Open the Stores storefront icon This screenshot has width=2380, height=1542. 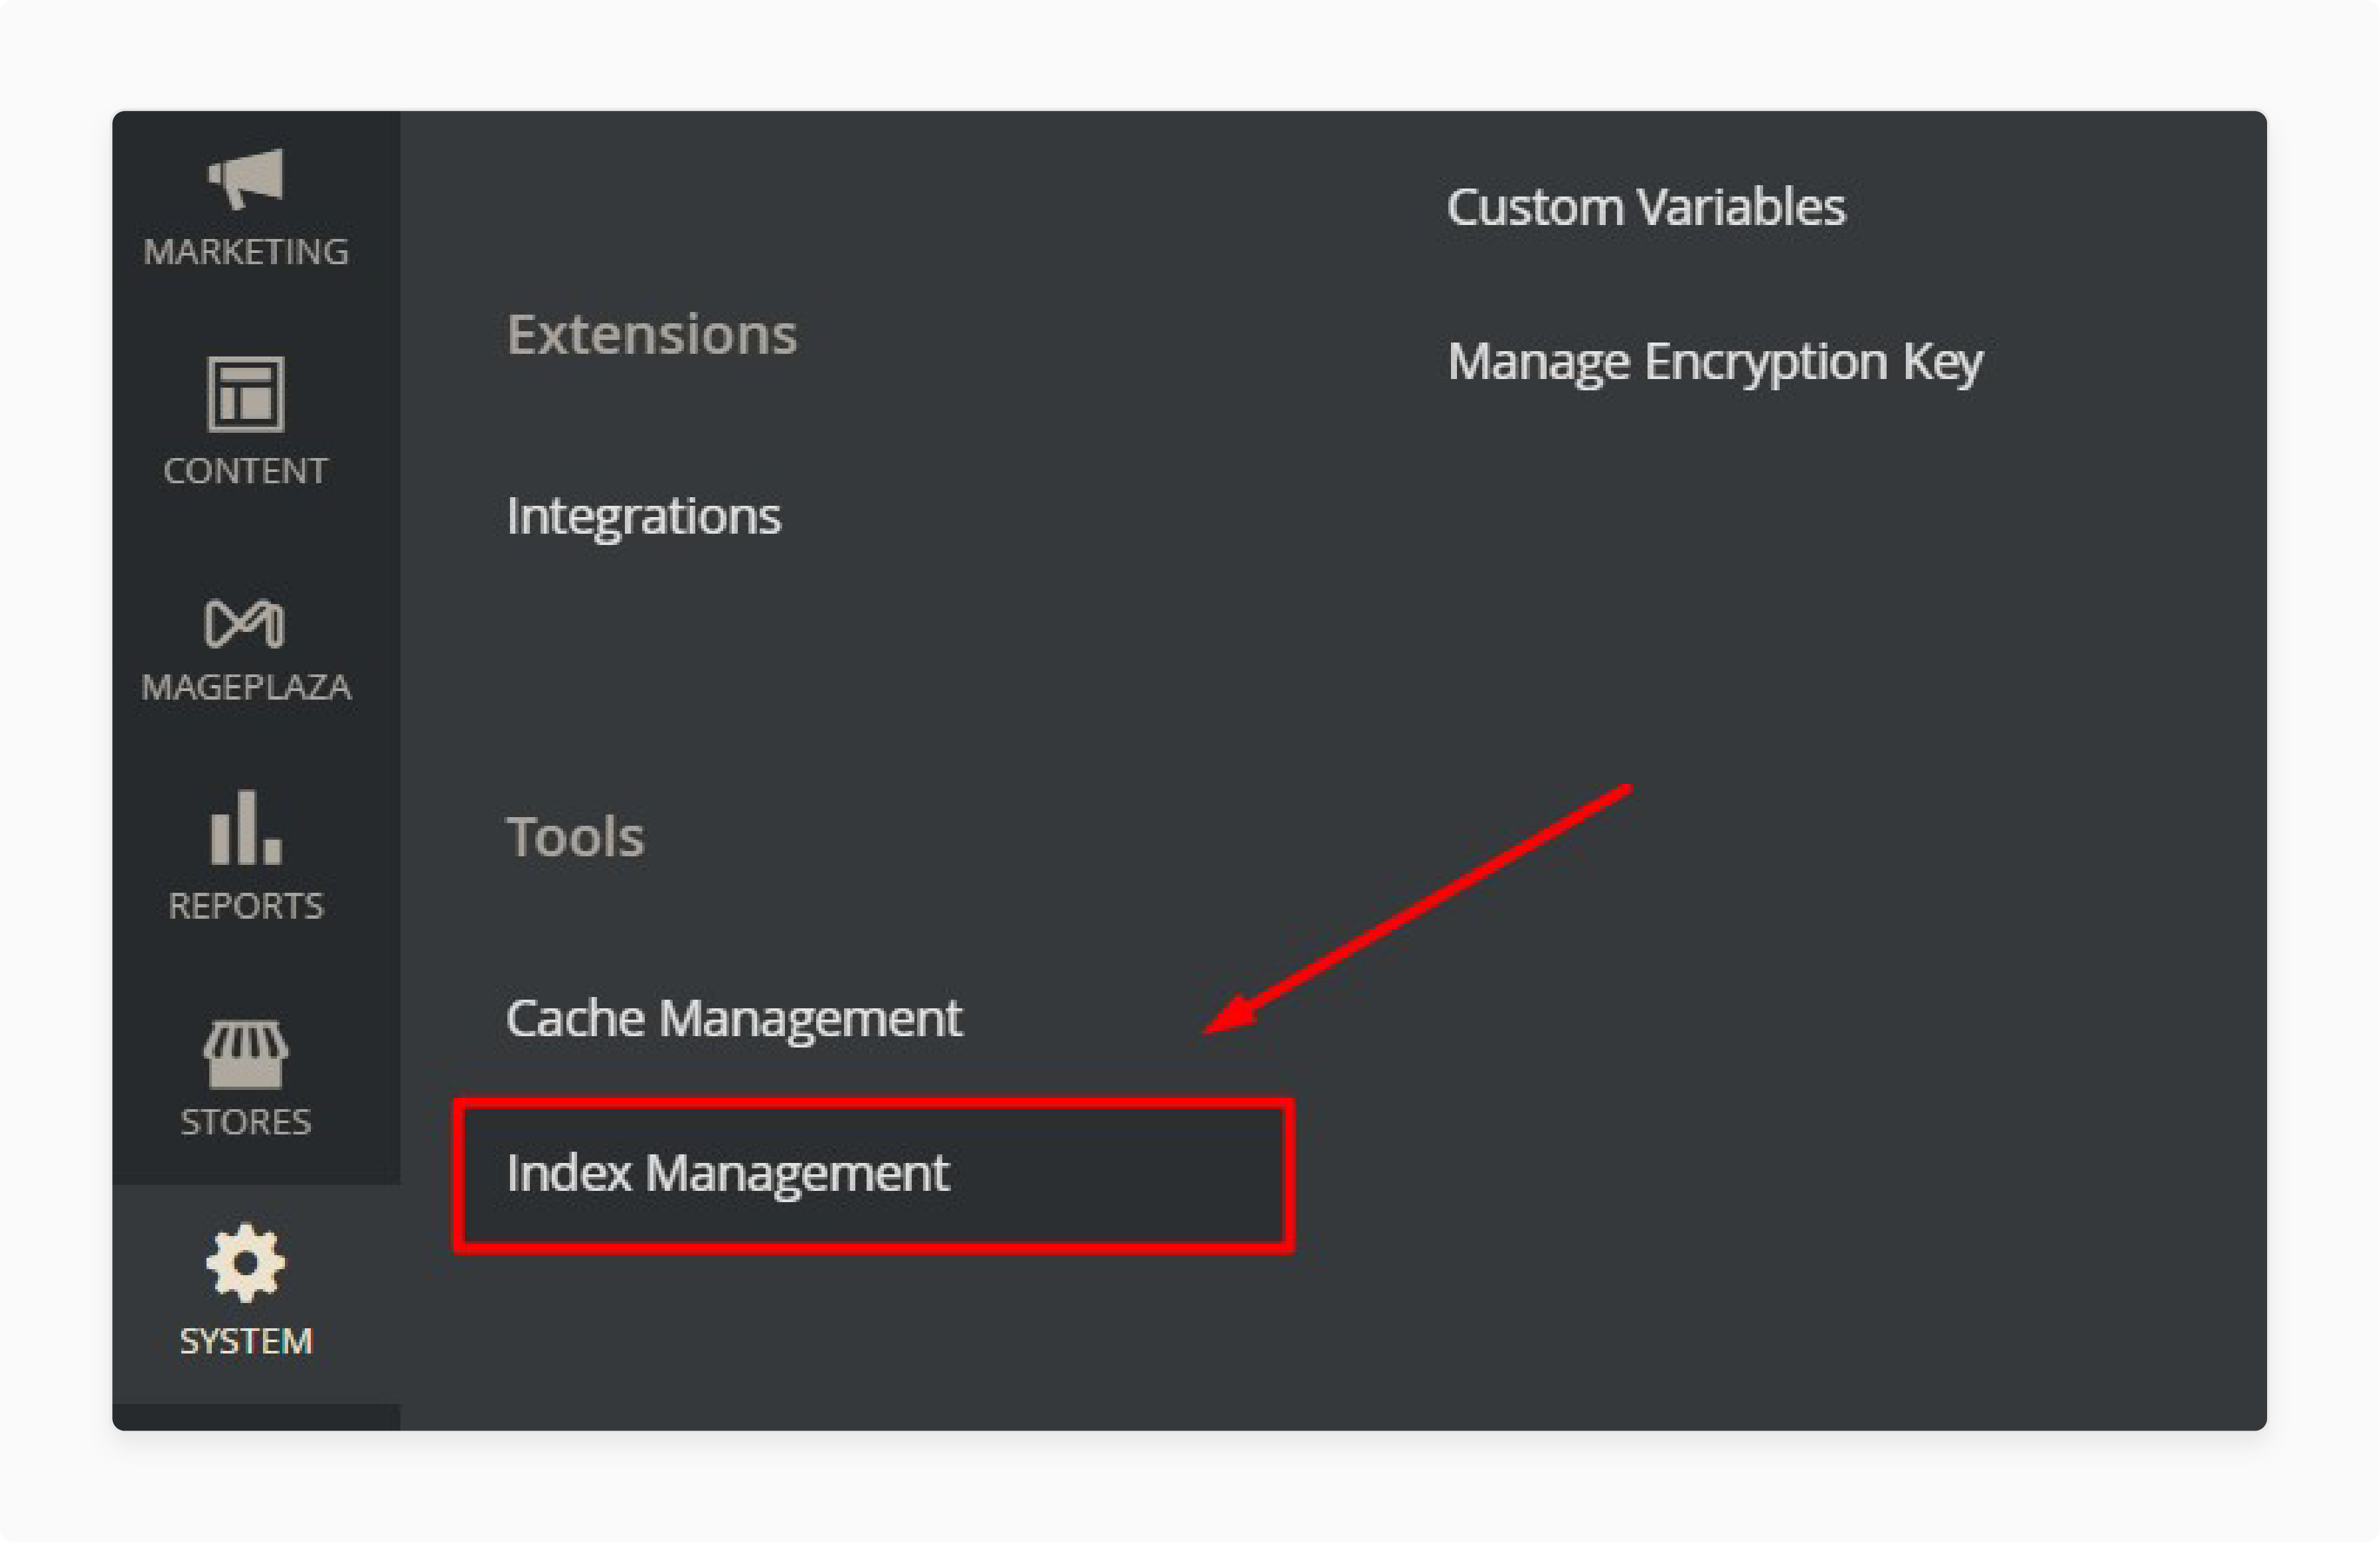pos(246,1054)
